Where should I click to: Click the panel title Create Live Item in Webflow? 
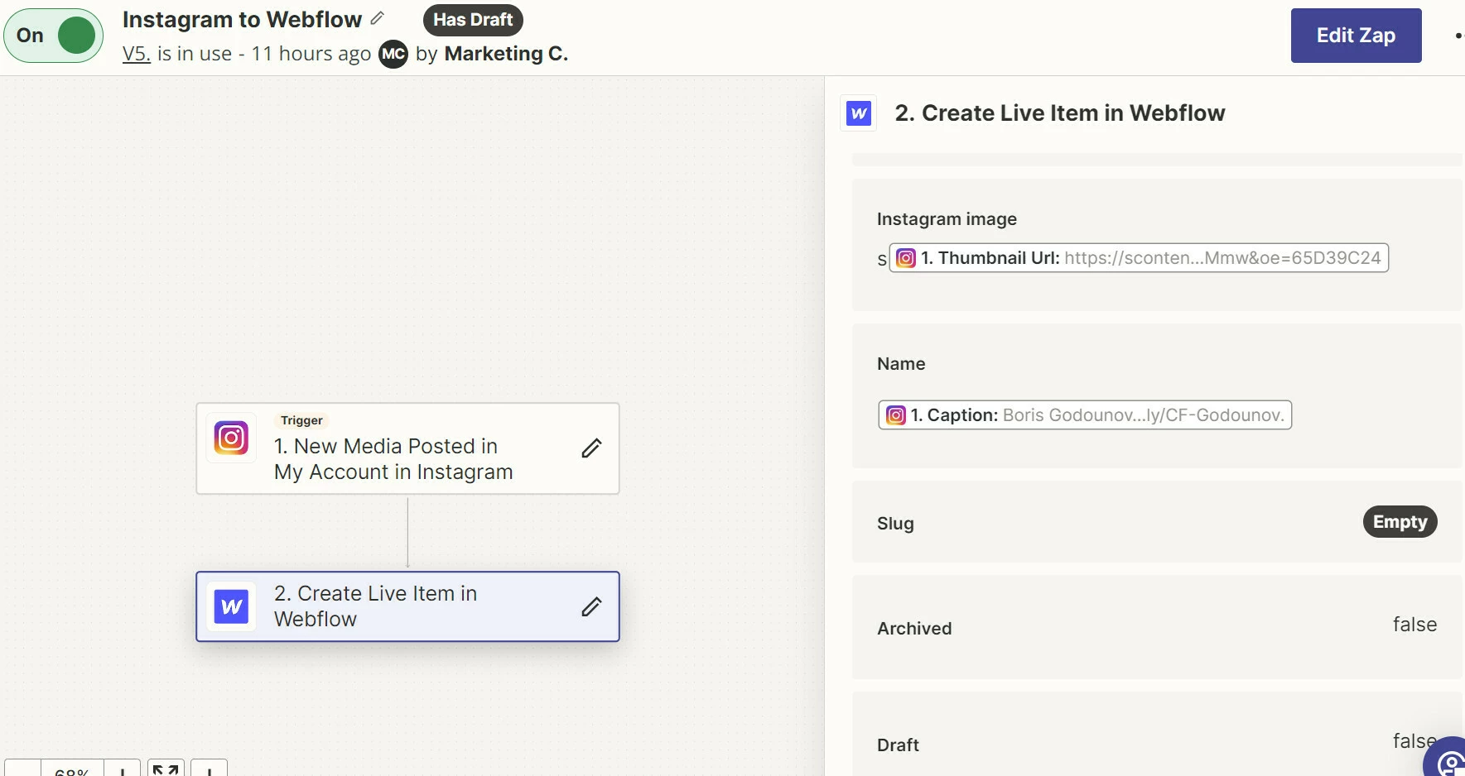pyautogui.click(x=1060, y=113)
